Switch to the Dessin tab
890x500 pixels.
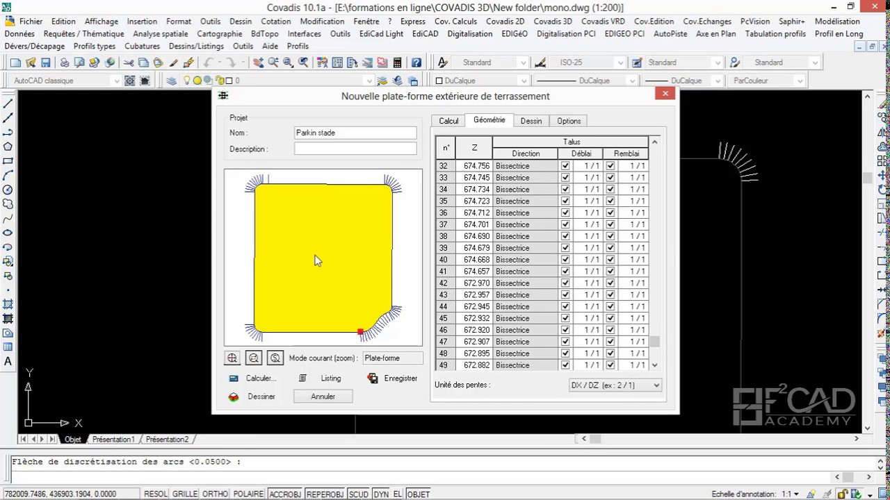point(531,121)
